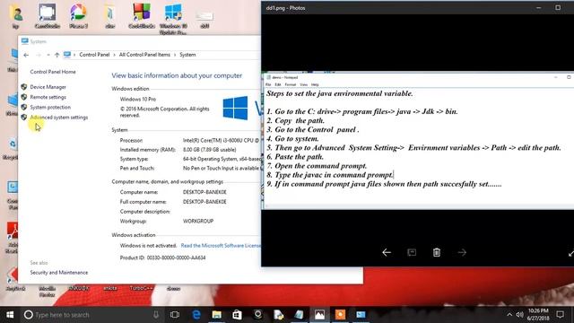Click shield icon beside Remote settings
Viewport: 574px width, 323px height.
(24, 97)
